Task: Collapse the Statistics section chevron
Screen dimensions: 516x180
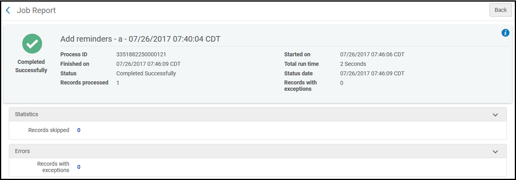Action: [x=495, y=115]
